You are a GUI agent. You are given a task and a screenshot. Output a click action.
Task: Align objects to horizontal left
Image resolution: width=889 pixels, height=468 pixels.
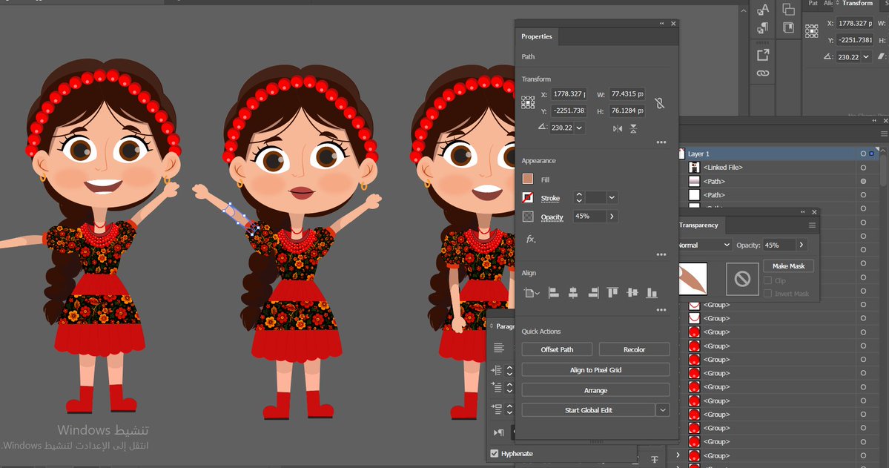tap(553, 293)
